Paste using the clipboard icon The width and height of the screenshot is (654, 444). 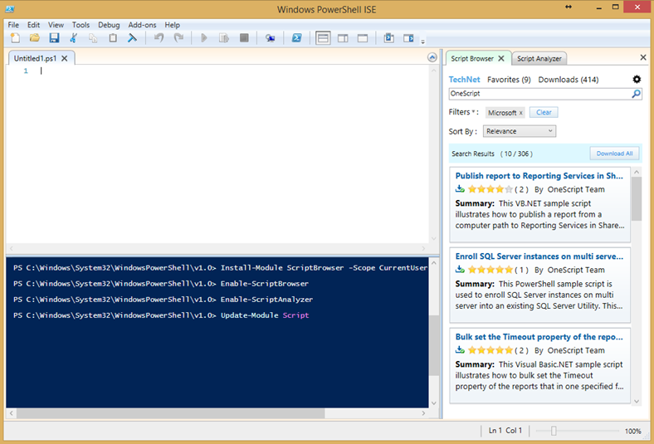pos(113,38)
